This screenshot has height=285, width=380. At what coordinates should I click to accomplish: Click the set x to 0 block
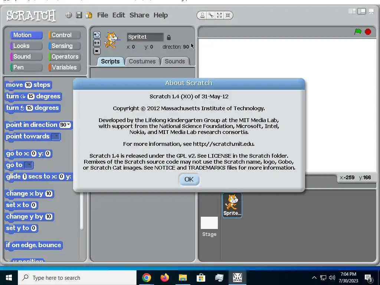(x=21, y=205)
